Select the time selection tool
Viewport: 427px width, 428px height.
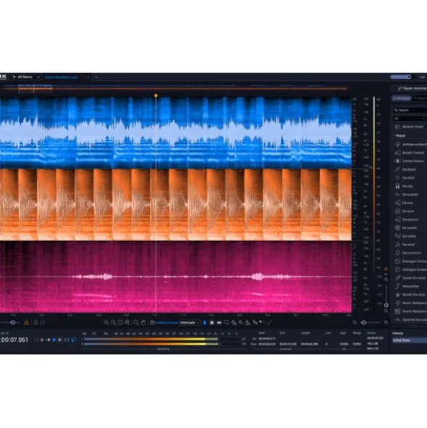coord(205,323)
